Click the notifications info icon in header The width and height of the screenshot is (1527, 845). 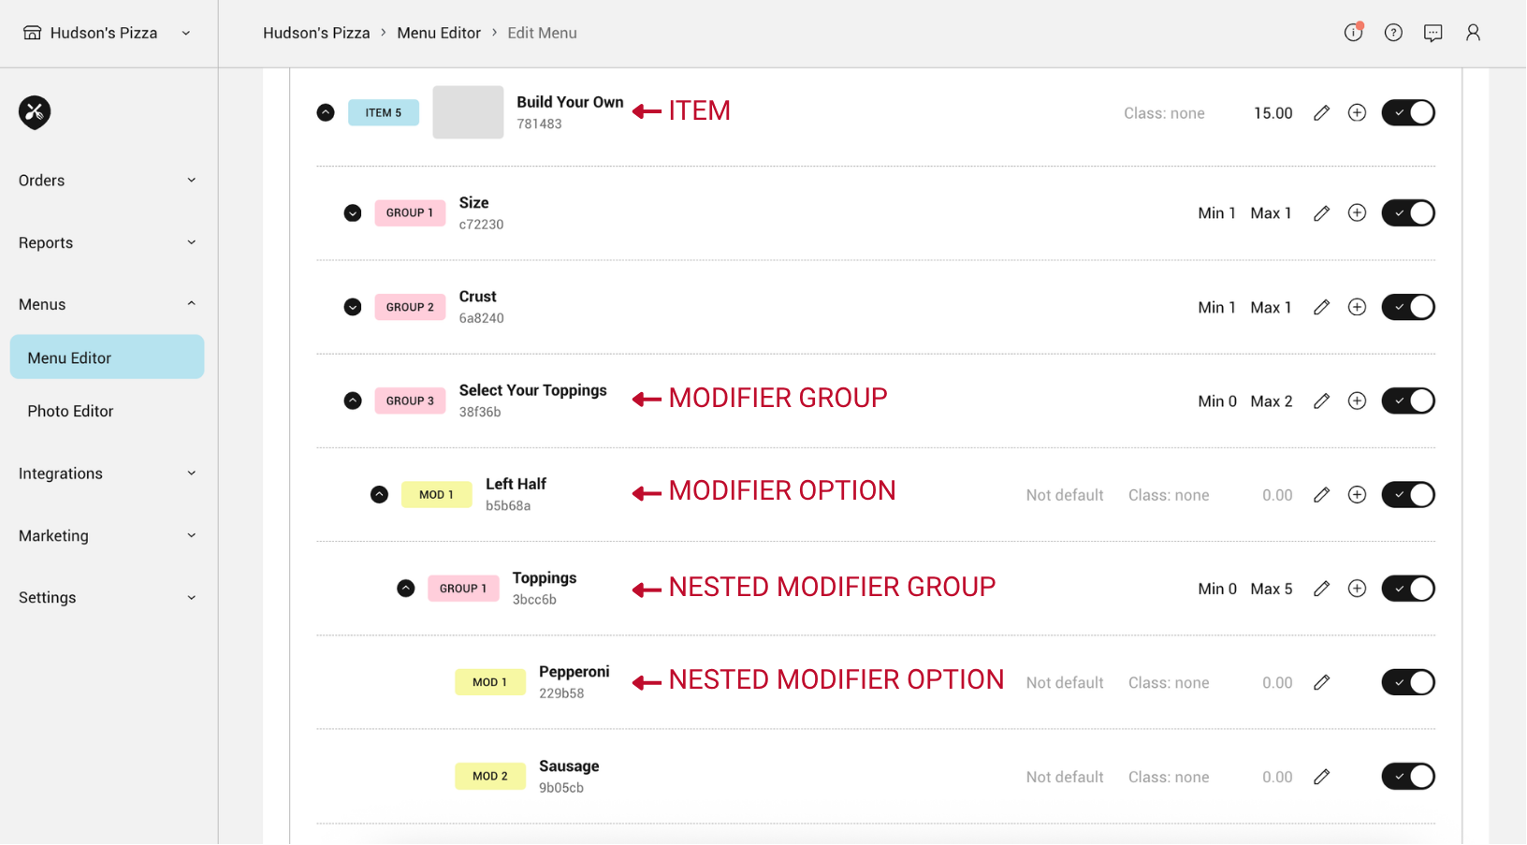(x=1353, y=33)
